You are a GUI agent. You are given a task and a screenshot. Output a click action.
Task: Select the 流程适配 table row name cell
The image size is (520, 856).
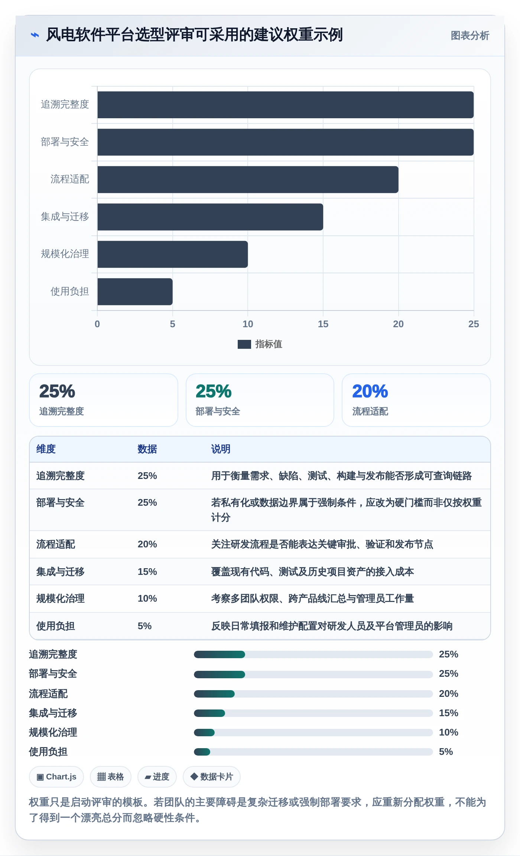56,544
